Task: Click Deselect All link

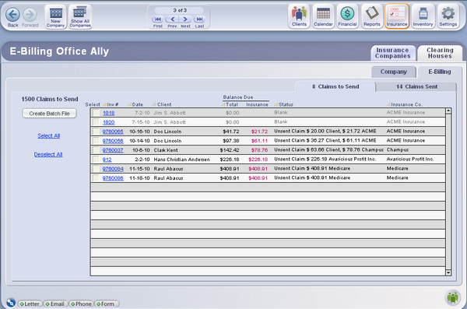Action: point(48,154)
